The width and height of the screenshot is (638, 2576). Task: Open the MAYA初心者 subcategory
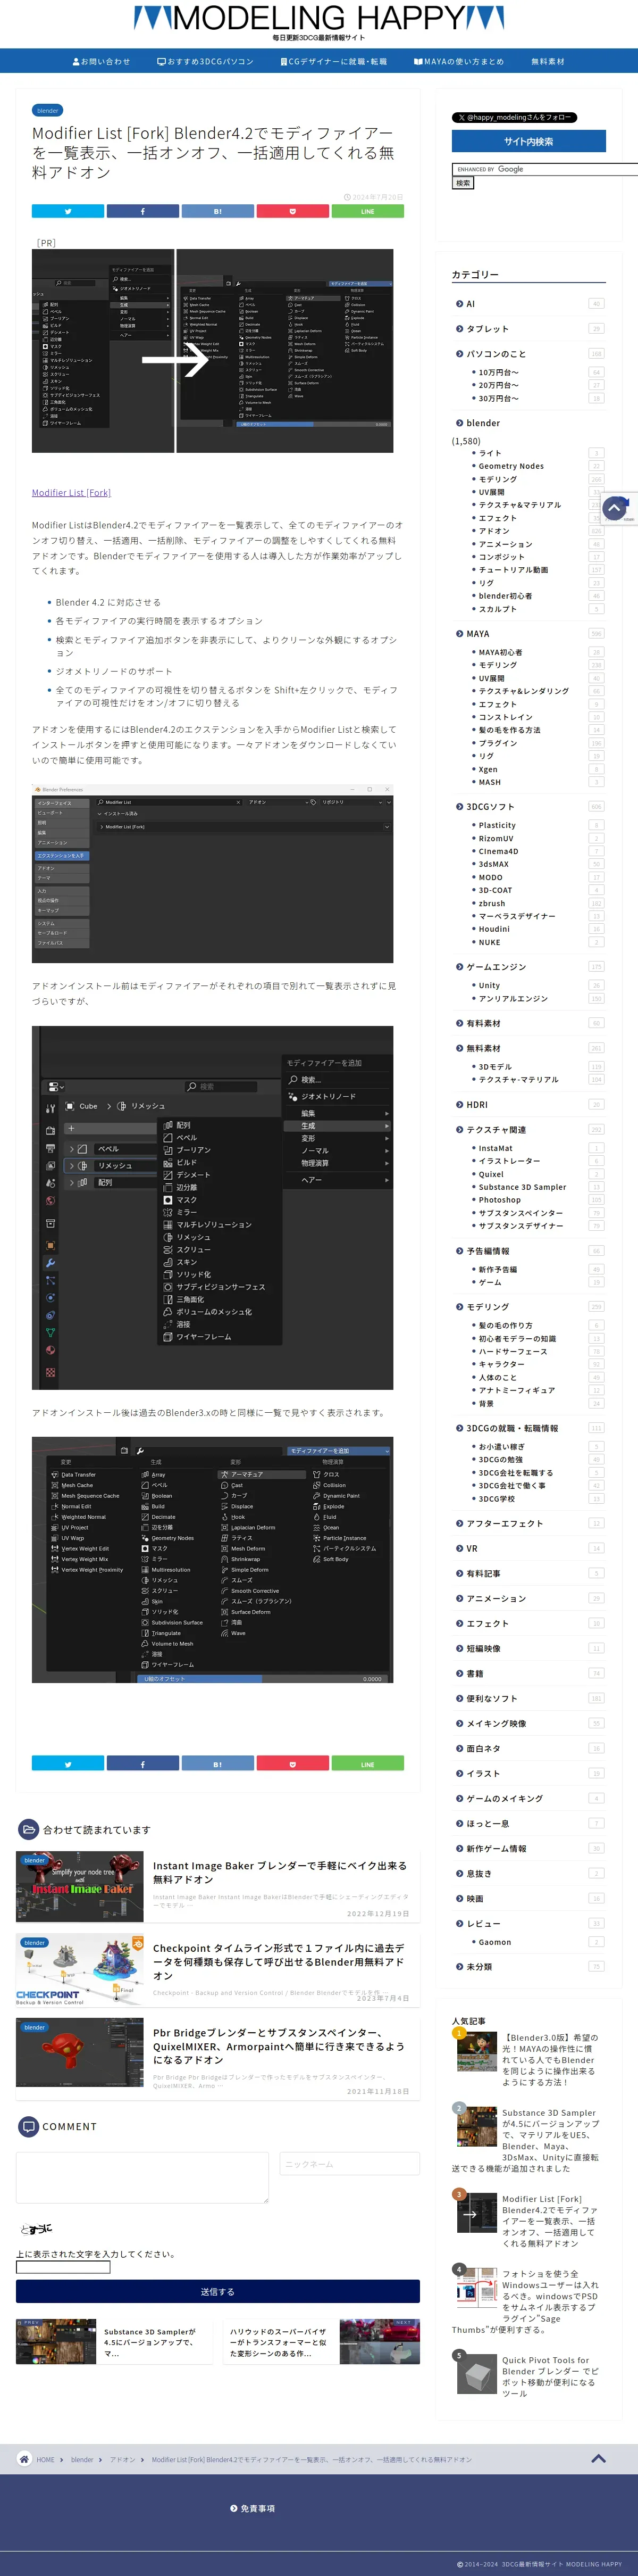coord(500,652)
